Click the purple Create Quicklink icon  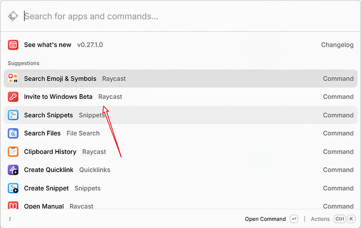click(13, 170)
